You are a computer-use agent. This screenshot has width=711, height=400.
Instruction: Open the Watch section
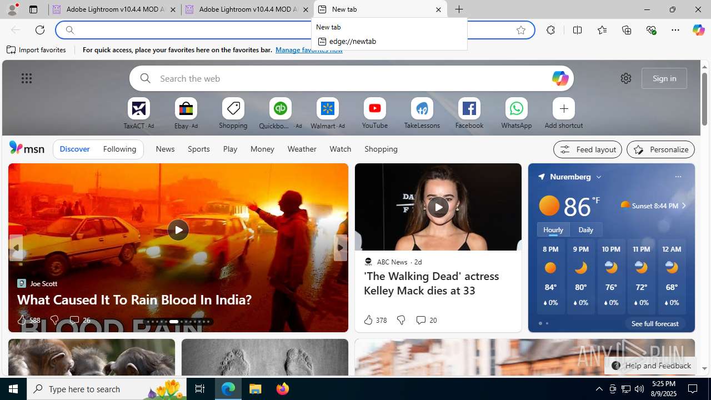(340, 149)
